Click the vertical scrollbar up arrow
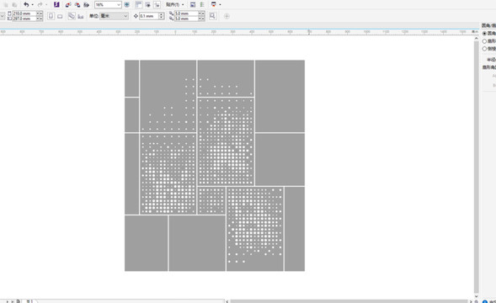This screenshot has height=303, width=496. pos(477,38)
